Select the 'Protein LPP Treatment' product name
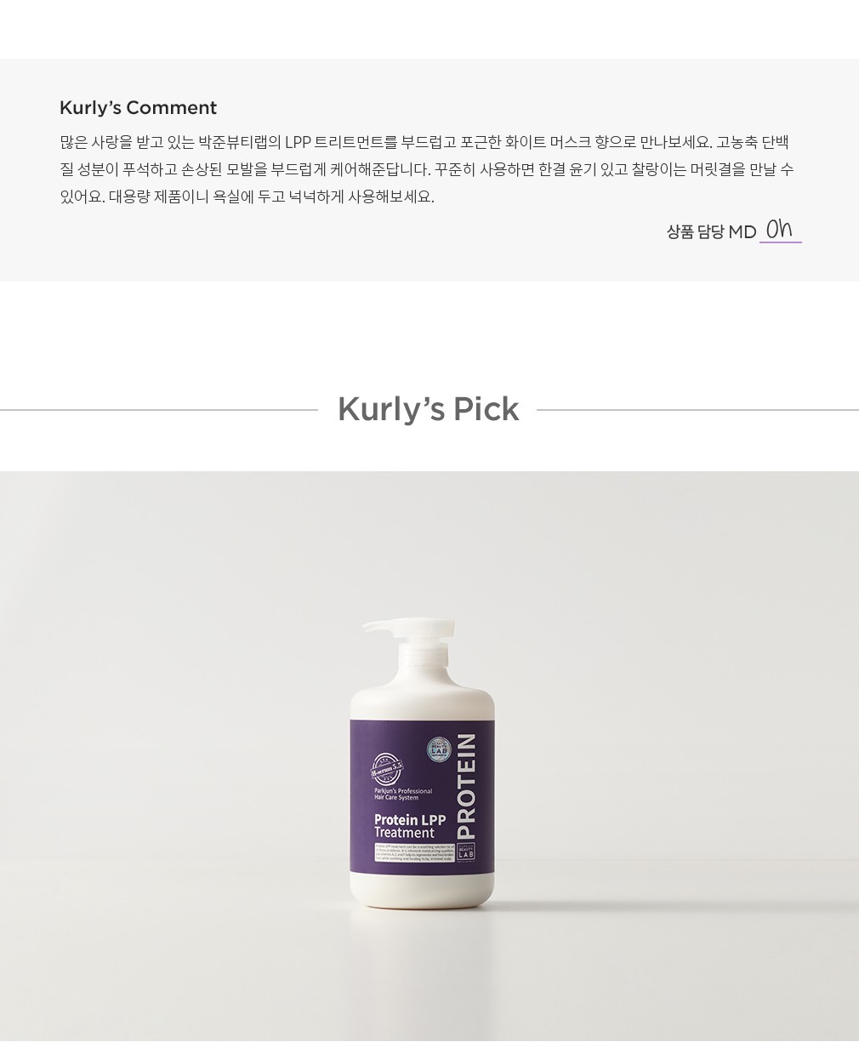This screenshot has width=859, height=1042. coord(410,826)
